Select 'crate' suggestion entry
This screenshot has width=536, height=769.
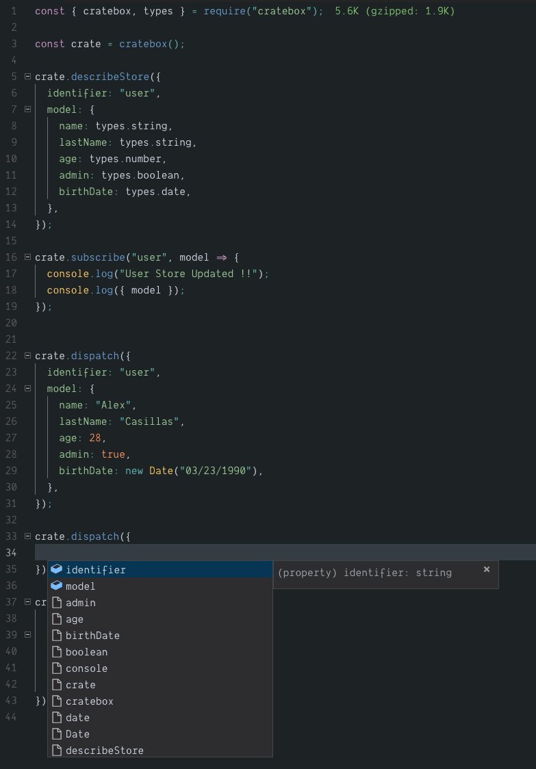(160, 685)
